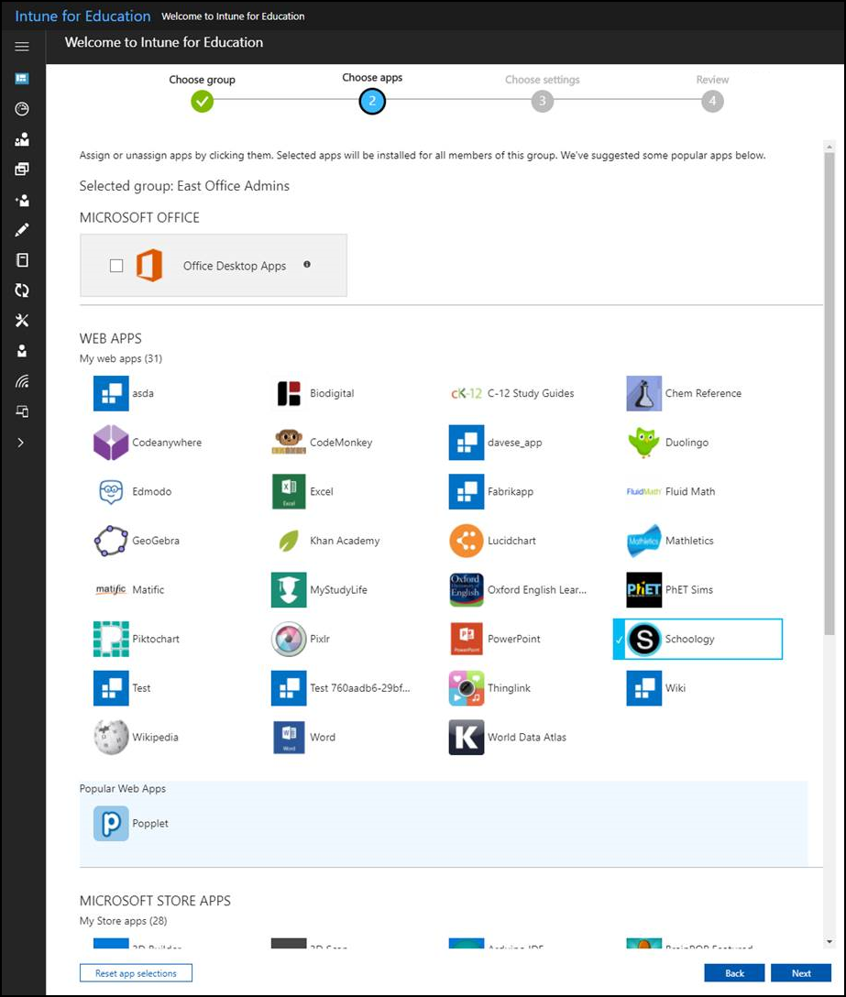Select the Matific app

click(130, 590)
